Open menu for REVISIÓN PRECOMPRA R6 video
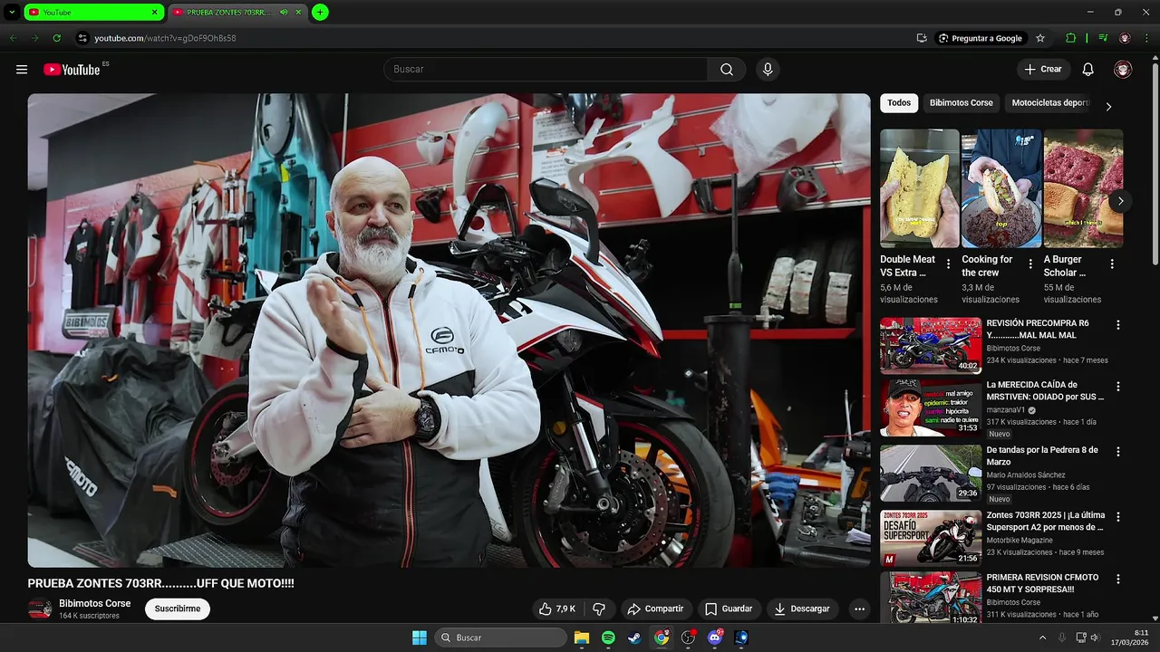Screen dimensions: 1160x652 (1117, 325)
